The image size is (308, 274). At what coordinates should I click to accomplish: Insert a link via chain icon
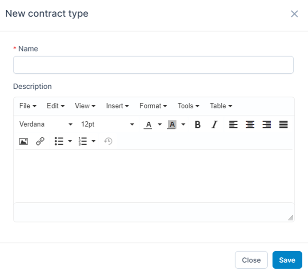click(40, 141)
